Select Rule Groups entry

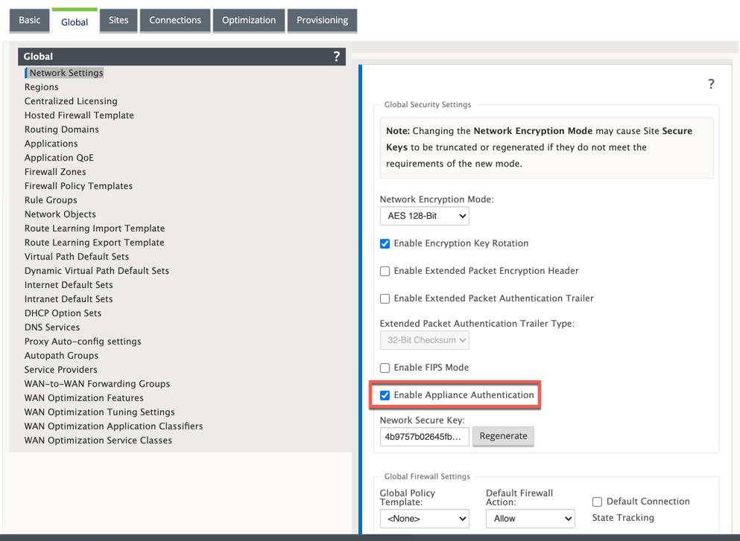coord(51,200)
